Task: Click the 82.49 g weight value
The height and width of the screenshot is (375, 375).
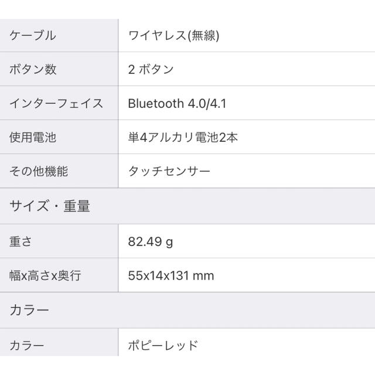Action: coord(151,241)
